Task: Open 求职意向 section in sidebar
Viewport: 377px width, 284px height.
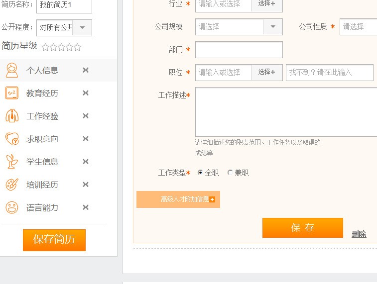Action: pos(42,139)
